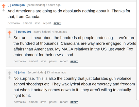Reply to peter3201's comment

coord(74,62)
